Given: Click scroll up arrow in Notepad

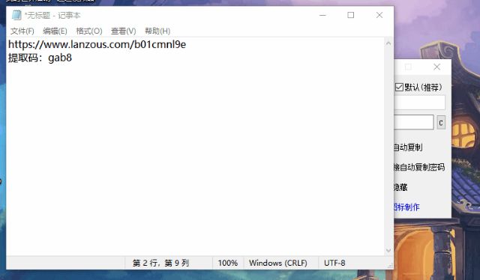Looking at the screenshot, I should coord(388,43).
